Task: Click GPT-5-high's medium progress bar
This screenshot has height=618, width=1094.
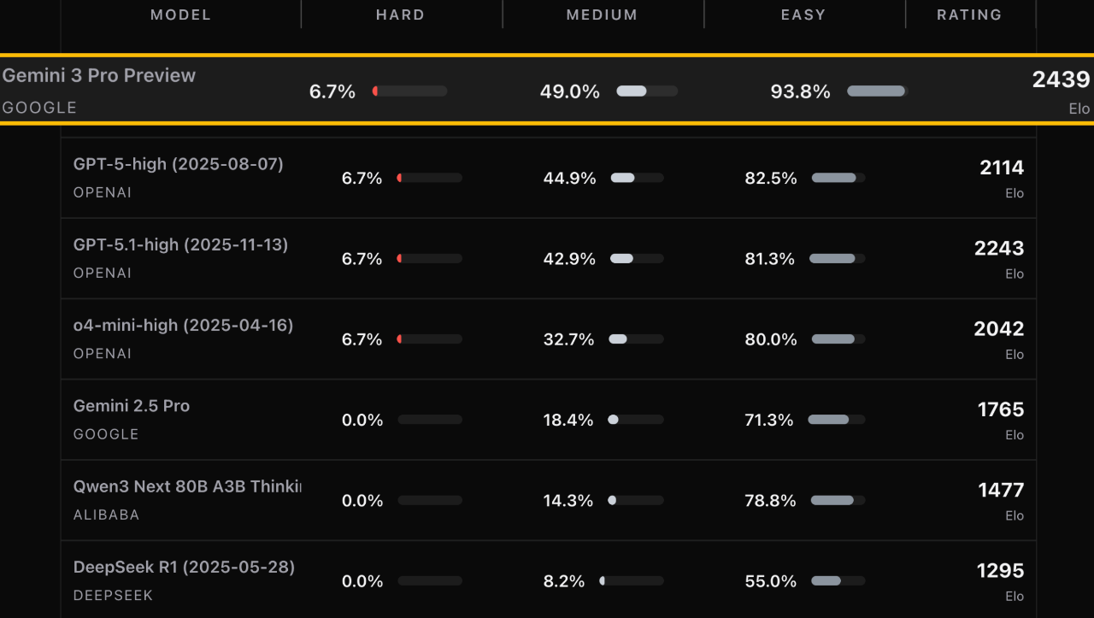Action: point(637,178)
